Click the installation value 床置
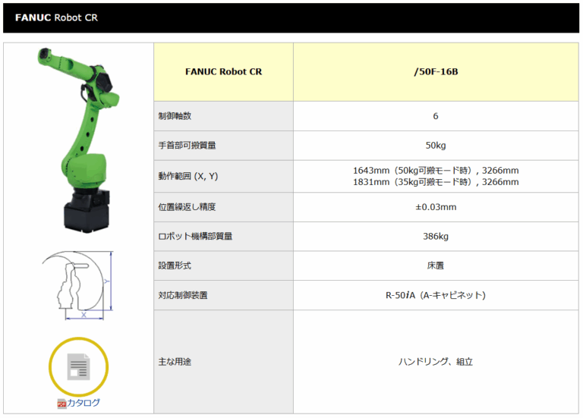This screenshot has height=418, width=583. point(436,266)
